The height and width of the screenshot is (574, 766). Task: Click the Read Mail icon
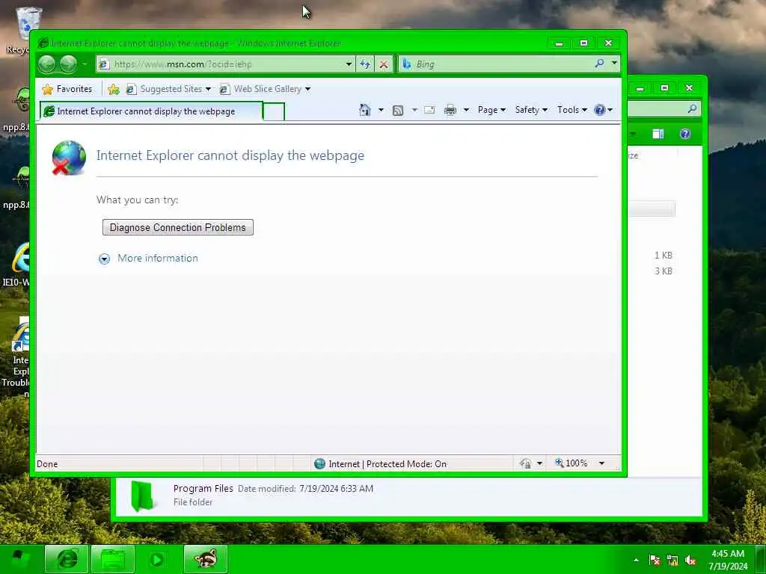[429, 110]
